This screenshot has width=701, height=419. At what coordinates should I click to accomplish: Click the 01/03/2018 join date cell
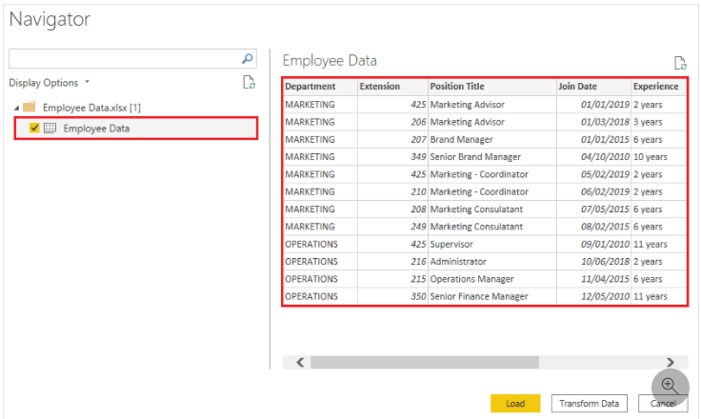pyautogui.click(x=593, y=122)
